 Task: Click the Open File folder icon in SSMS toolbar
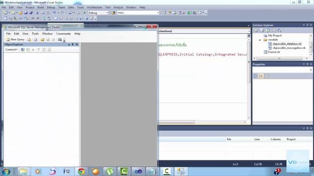point(42,40)
